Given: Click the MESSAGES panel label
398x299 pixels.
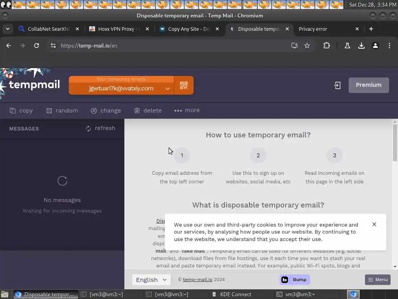Looking at the screenshot, I should coord(24,128).
